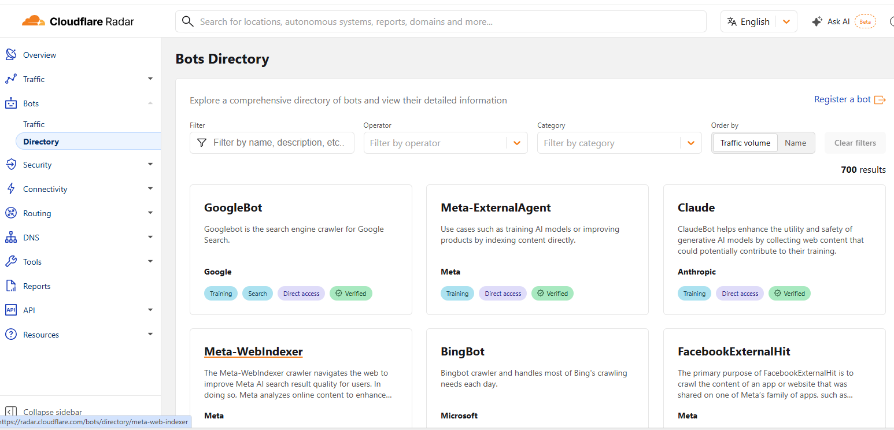Viewport: 894px width, 430px height.
Task: Click the Register a bot link
Action: click(x=842, y=99)
